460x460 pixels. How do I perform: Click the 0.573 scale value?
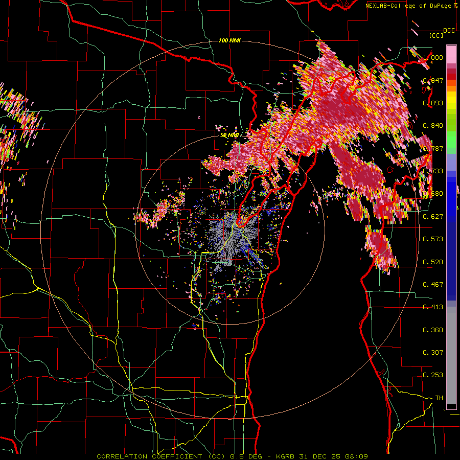pos(433,239)
